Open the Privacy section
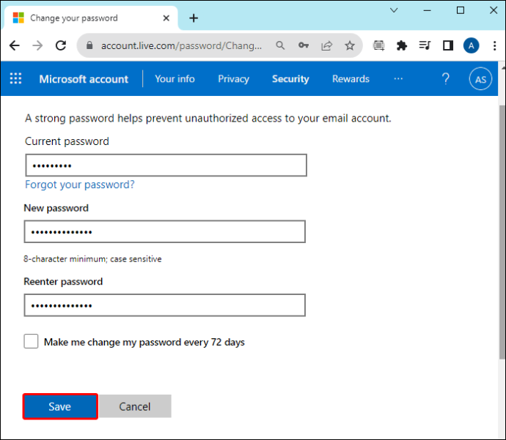Image resolution: width=506 pixels, height=440 pixels. click(x=234, y=79)
